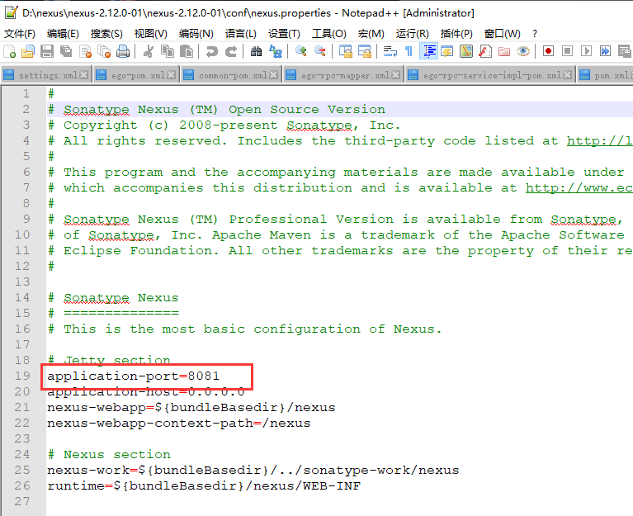Toggle word wrap
This screenshot has height=516, width=633.
390,51
